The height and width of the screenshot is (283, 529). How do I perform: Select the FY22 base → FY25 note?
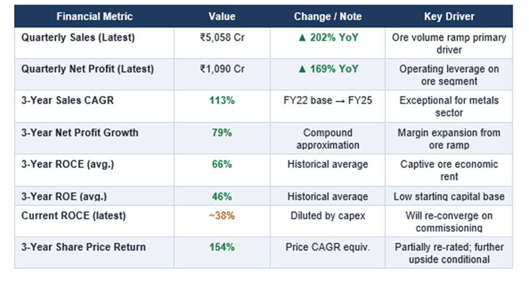pyautogui.click(x=327, y=101)
